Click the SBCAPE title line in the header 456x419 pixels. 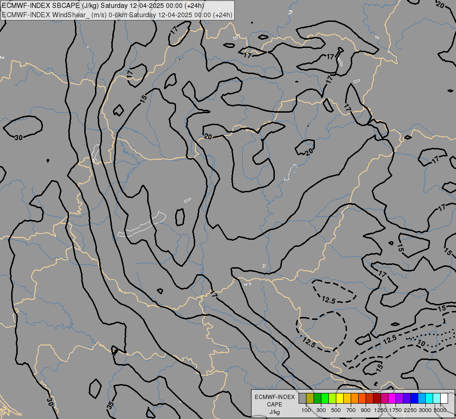pos(103,6)
